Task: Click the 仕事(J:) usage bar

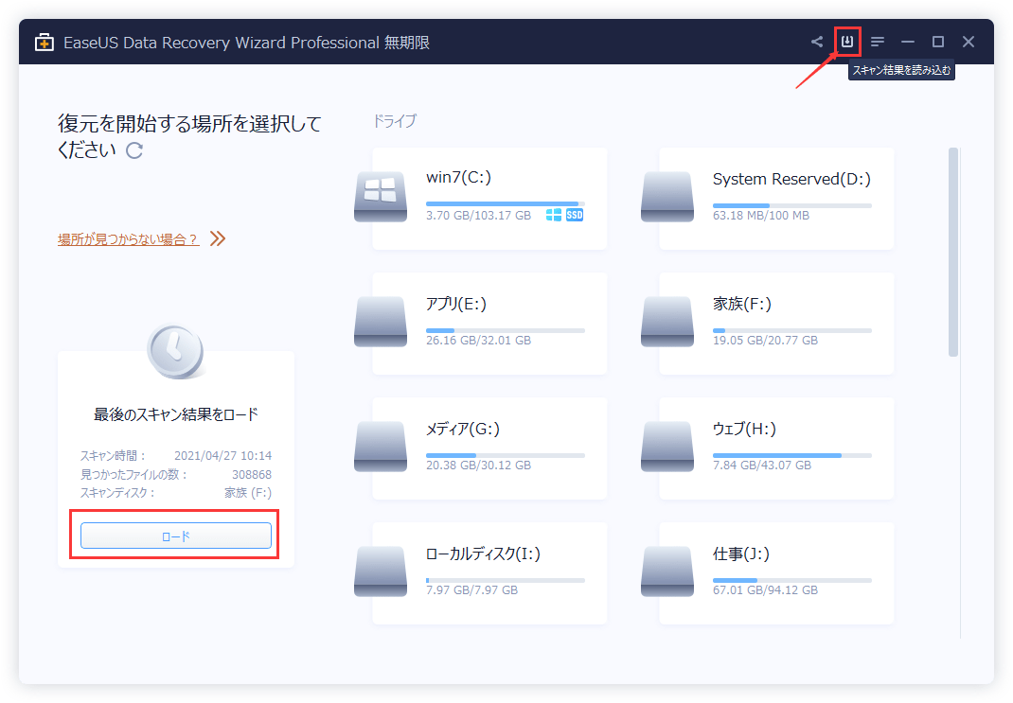Action: (792, 580)
